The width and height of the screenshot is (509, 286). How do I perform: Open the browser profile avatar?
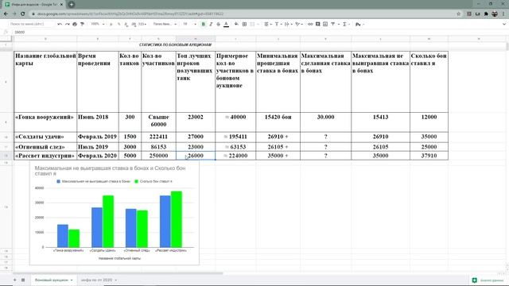click(495, 14)
